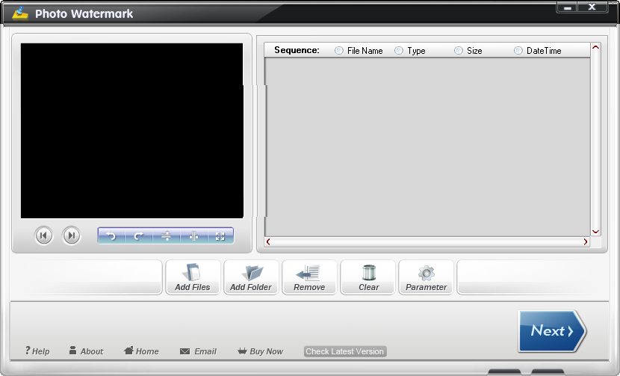The width and height of the screenshot is (620, 376).
Task: Rotate the preview image counter-clockwise
Action: coord(111,236)
